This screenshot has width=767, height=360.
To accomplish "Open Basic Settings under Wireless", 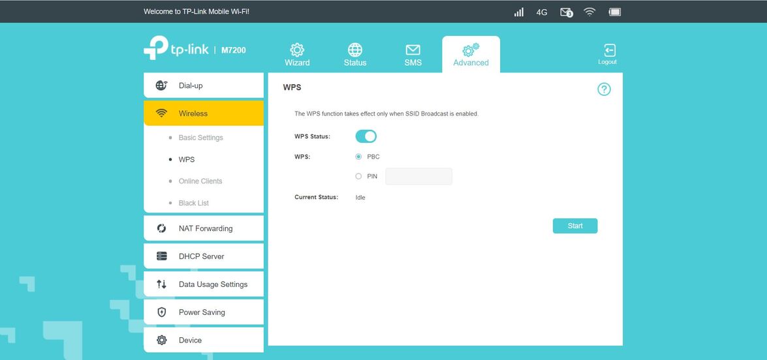I will (x=200, y=138).
